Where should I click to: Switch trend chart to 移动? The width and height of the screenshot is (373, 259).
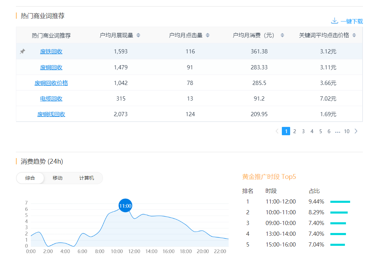pyautogui.click(x=58, y=178)
